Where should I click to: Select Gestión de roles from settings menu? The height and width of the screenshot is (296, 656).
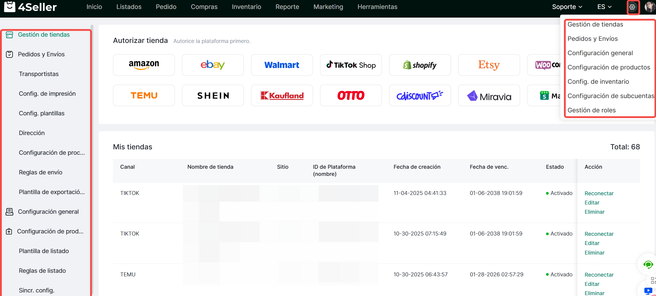click(591, 110)
